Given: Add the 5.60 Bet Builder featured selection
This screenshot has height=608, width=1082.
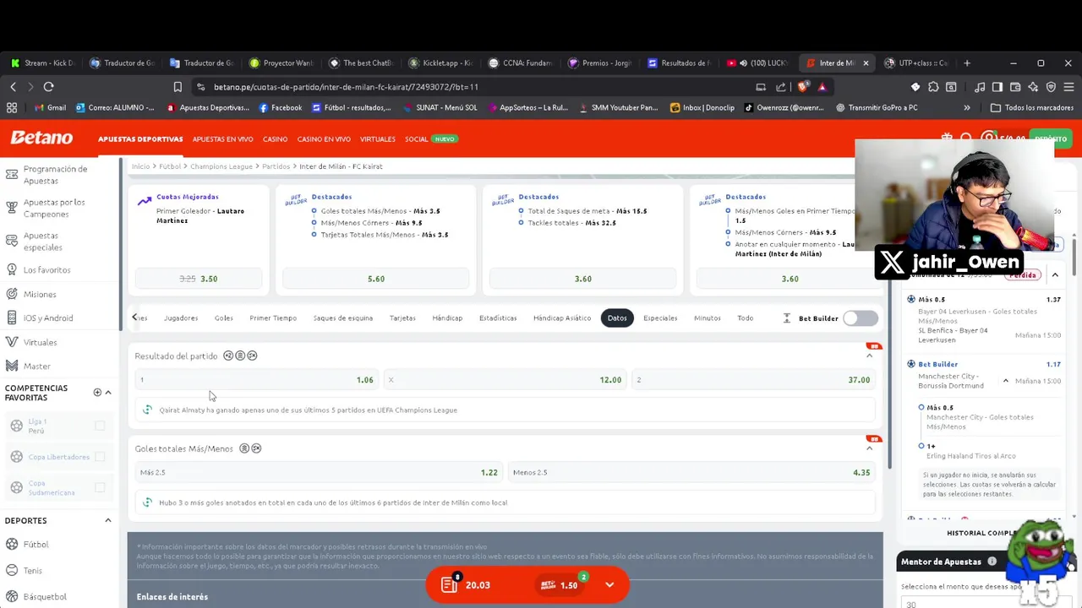Looking at the screenshot, I should (376, 279).
